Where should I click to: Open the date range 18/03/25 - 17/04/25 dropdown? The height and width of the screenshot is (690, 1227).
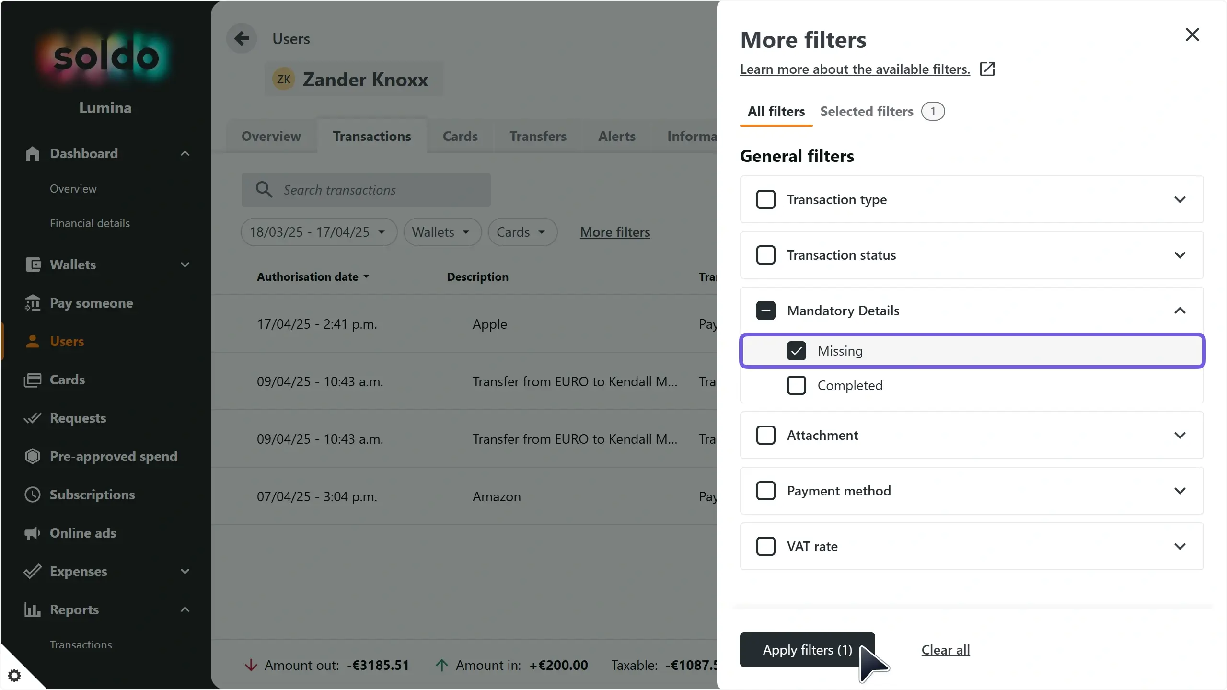[x=319, y=232]
